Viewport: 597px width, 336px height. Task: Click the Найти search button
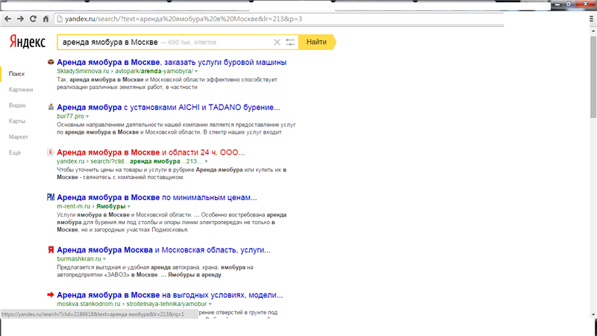[316, 42]
